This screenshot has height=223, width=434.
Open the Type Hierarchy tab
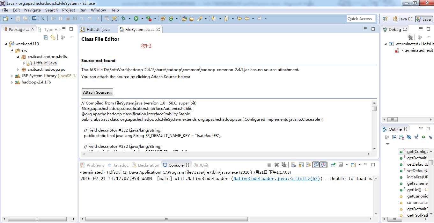point(49,29)
